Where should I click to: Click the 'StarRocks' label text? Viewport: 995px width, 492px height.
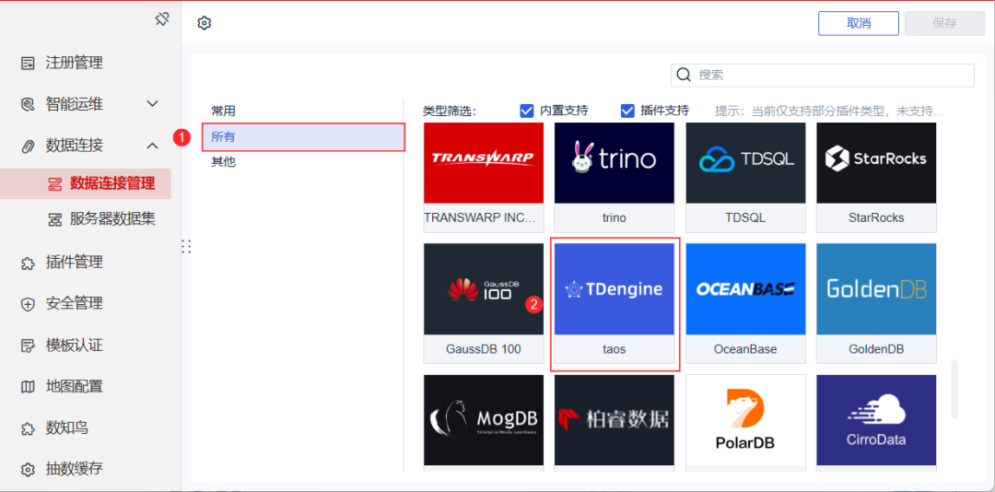[x=876, y=217]
